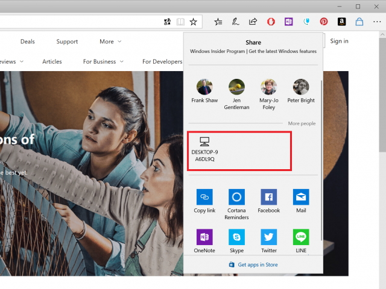Expand the More navigation dropdown
Screen dimensions: 386x289
(x=110, y=42)
